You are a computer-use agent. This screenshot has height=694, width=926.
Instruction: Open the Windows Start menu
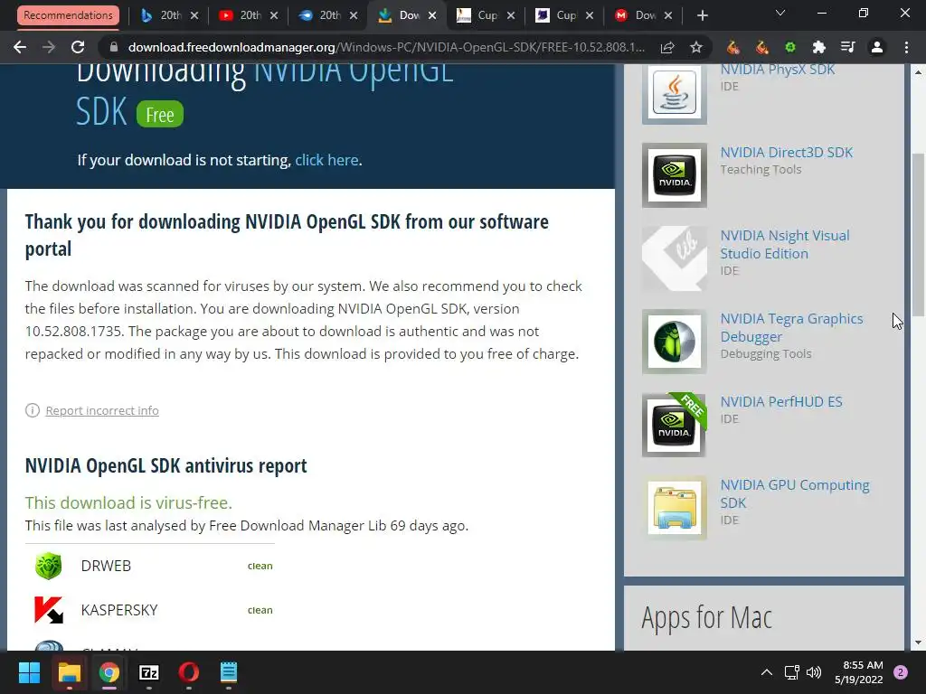click(29, 672)
